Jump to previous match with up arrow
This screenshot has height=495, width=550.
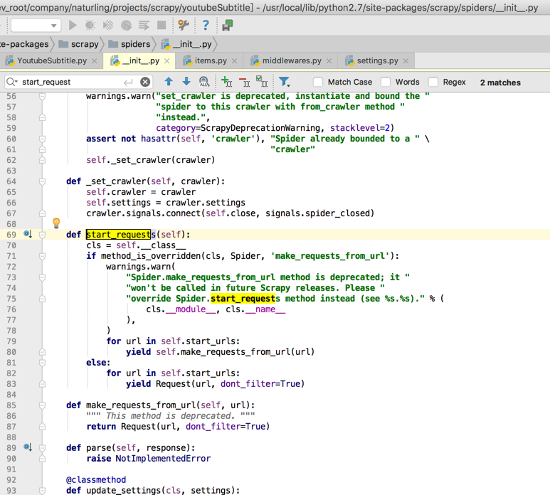[x=169, y=82]
